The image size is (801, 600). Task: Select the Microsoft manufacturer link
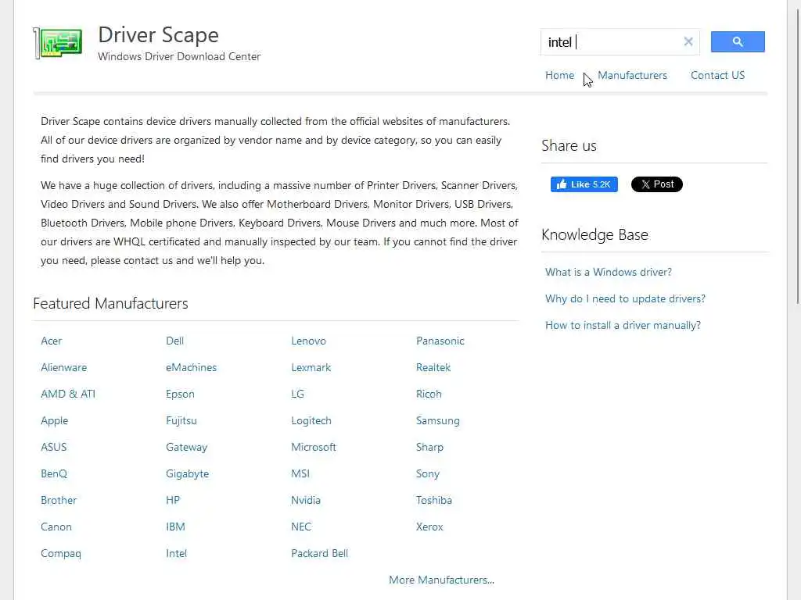coord(314,447)
